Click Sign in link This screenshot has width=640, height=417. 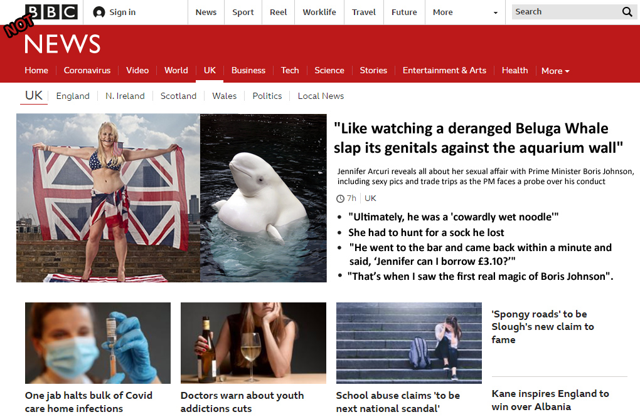(122, 13)
